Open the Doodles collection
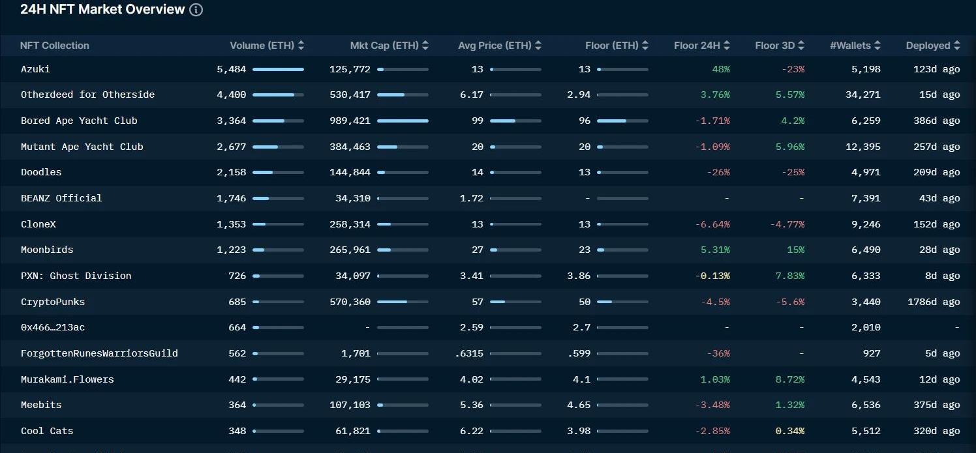This screenshot has height=453, width=976. (x=41, y=172)
